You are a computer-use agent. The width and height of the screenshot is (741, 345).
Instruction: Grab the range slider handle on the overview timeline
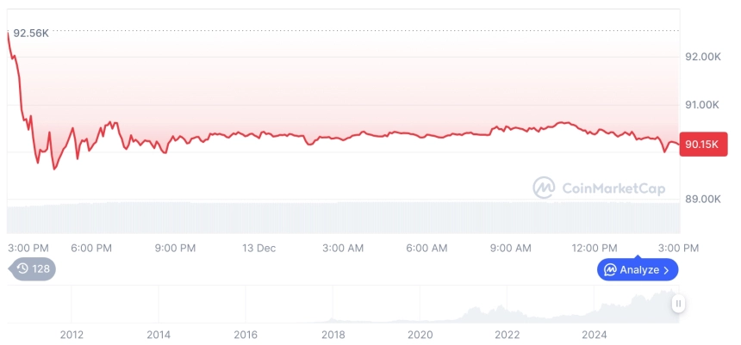(x=678, y=303)
